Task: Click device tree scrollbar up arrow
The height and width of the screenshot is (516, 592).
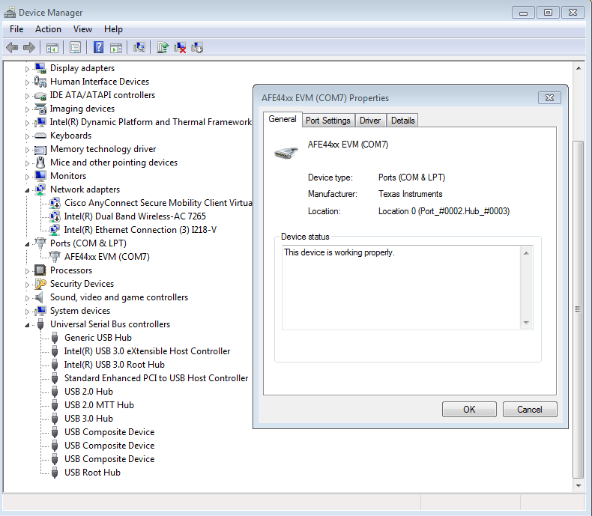Action: coord(579,68)
